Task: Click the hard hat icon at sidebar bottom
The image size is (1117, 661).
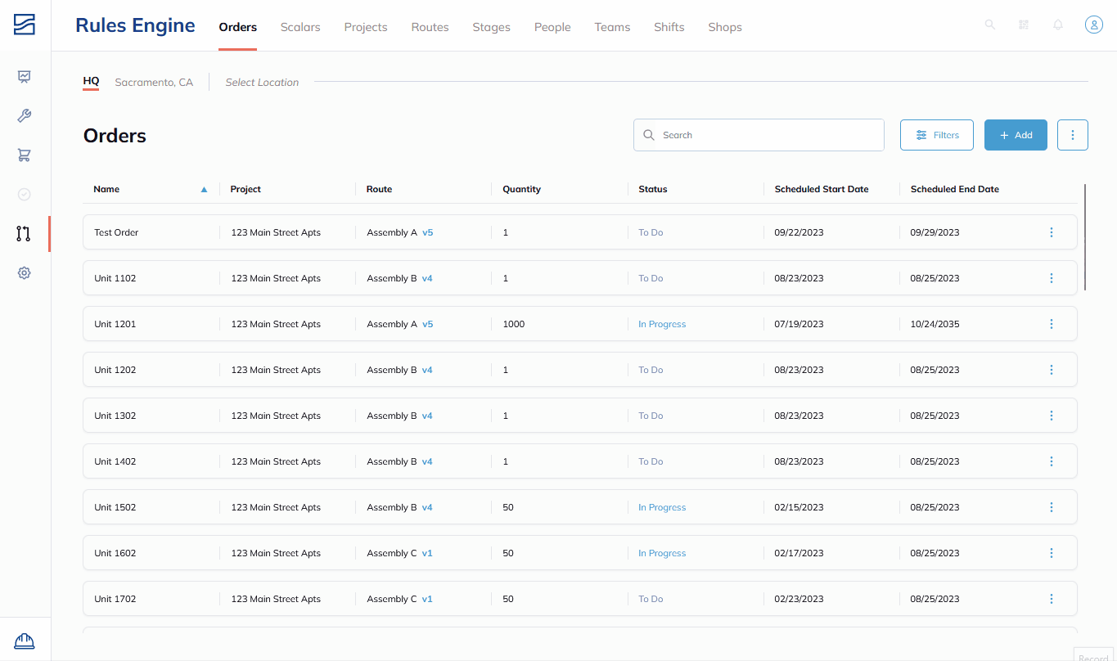Action: [x=25, y=641]
